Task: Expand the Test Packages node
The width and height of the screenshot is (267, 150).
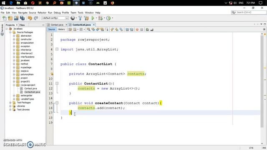Action: (x=10, y=102)
